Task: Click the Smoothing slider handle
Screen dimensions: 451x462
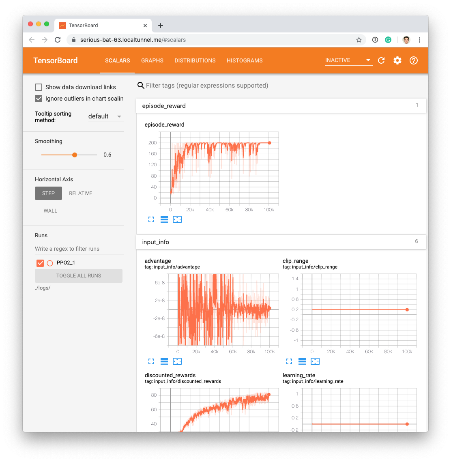Action: click(75, 155)
